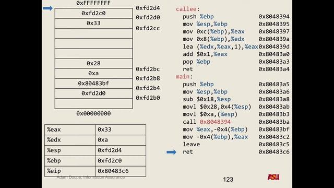Viewport: 334px width, 188px height.
Task: Click instruction pop %ebp
Action: coord(196,62)
